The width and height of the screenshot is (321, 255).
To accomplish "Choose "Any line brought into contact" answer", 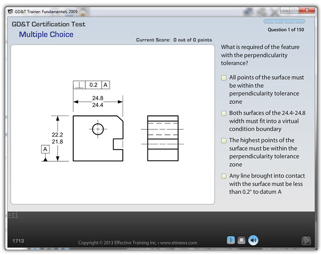I will (x=224, y=176).
